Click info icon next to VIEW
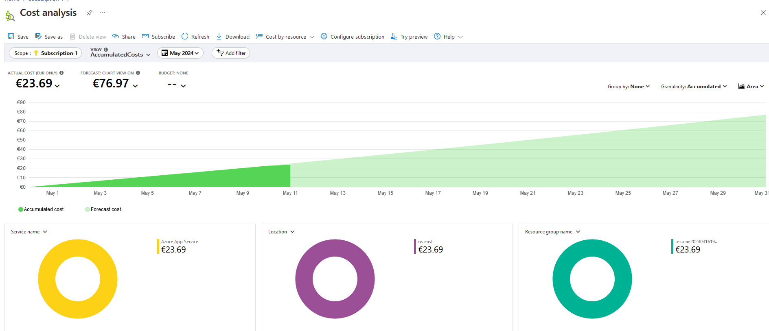 (106, 50)
